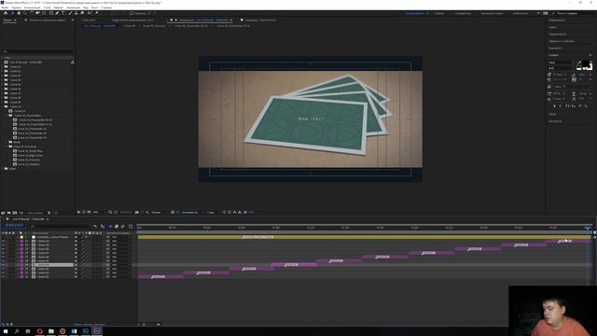Open Opera browser from the taskbar
Image resolution: width=597 pixels, height=336 pixels.
(x=39, y=331)
